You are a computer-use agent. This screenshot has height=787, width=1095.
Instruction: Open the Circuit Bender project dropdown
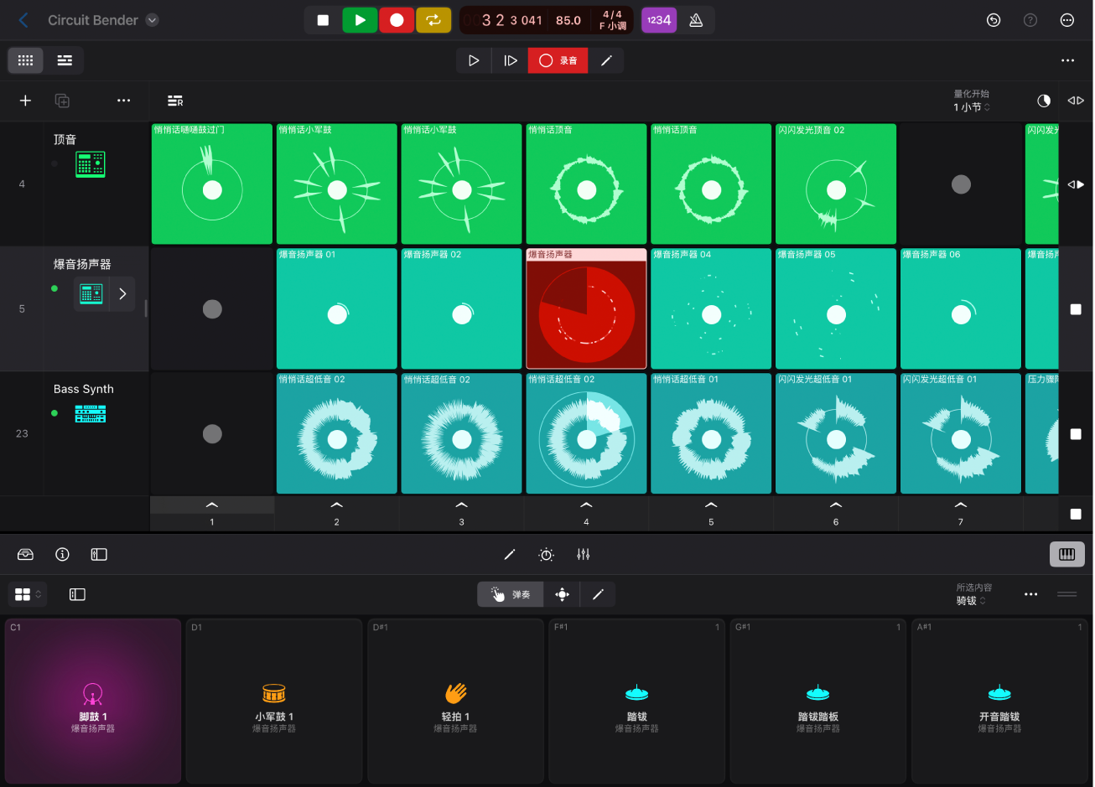point(152,20)
